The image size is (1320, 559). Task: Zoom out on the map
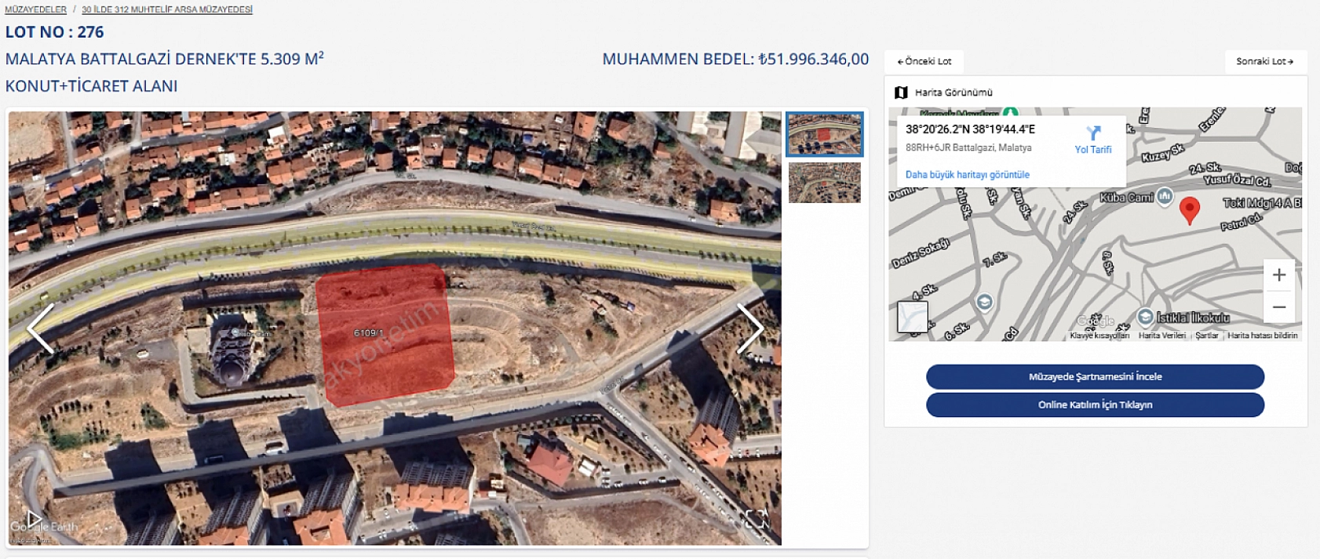coord(1278,307)
